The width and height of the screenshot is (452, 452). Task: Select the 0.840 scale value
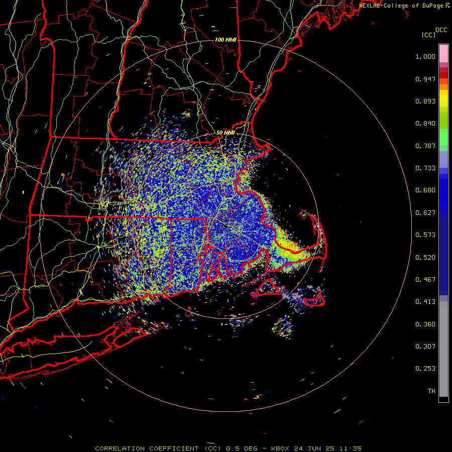[425, 124]
